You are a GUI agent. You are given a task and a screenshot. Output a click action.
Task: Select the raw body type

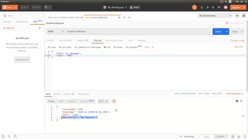[x=107, y=47]
